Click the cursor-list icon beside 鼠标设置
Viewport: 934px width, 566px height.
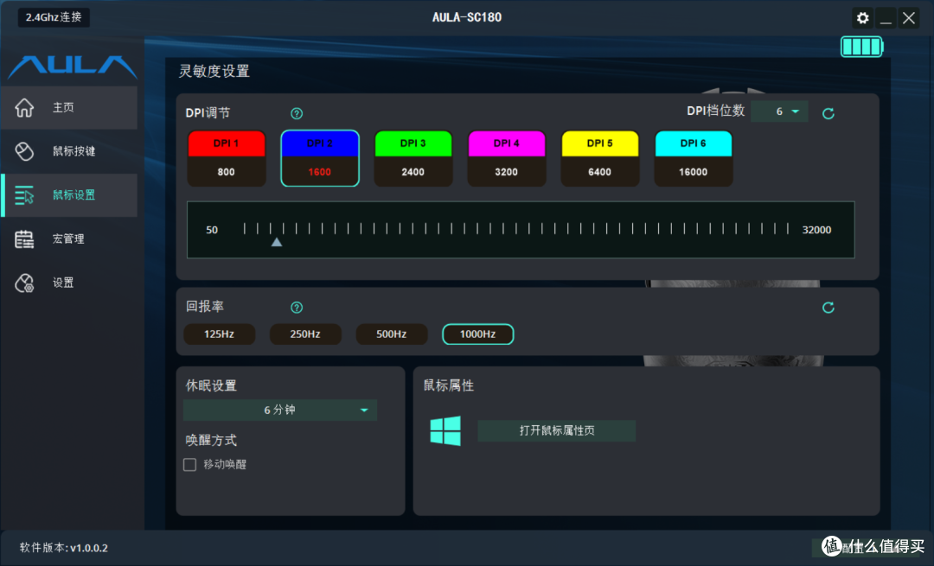click(24, 195)
